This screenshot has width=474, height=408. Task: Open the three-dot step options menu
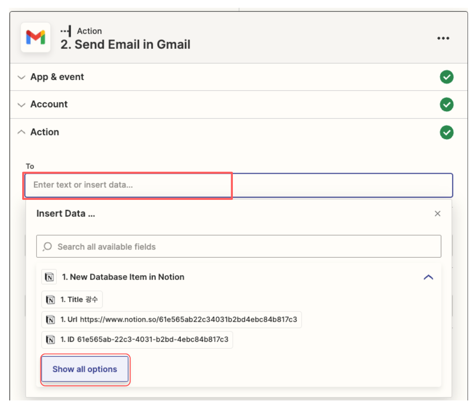(443, 38)
